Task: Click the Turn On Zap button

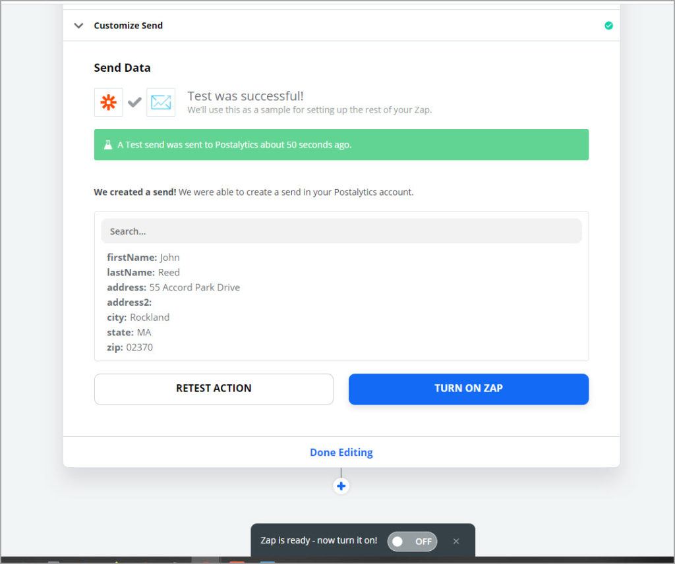Action: tap(469, 389)
